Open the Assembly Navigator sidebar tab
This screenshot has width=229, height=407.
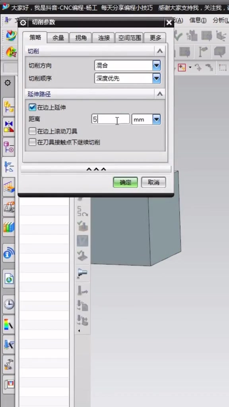(9, 107)
